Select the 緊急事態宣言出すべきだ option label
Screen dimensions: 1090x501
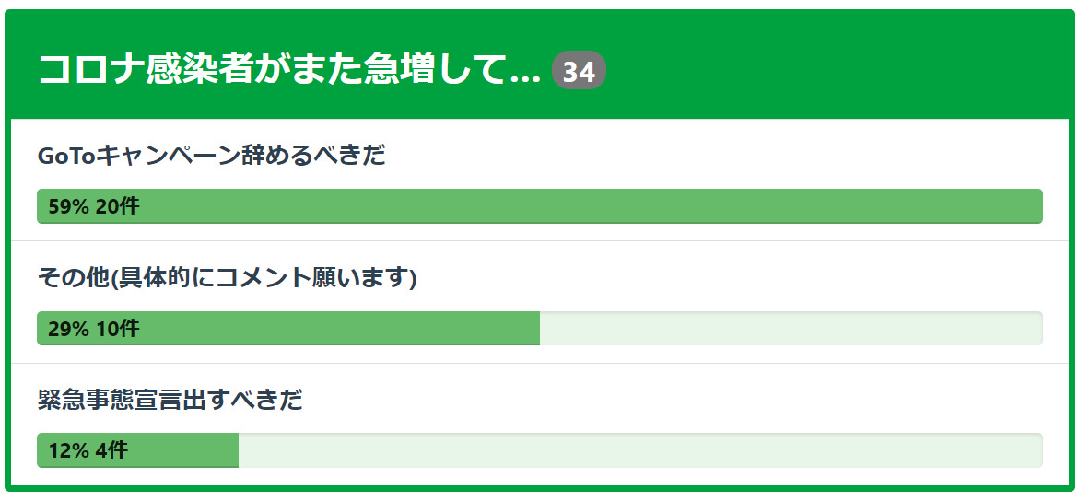(170, 401)
